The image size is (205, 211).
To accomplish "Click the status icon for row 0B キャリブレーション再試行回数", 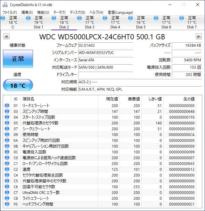I will pyautogui.click(x=7, y=146).
